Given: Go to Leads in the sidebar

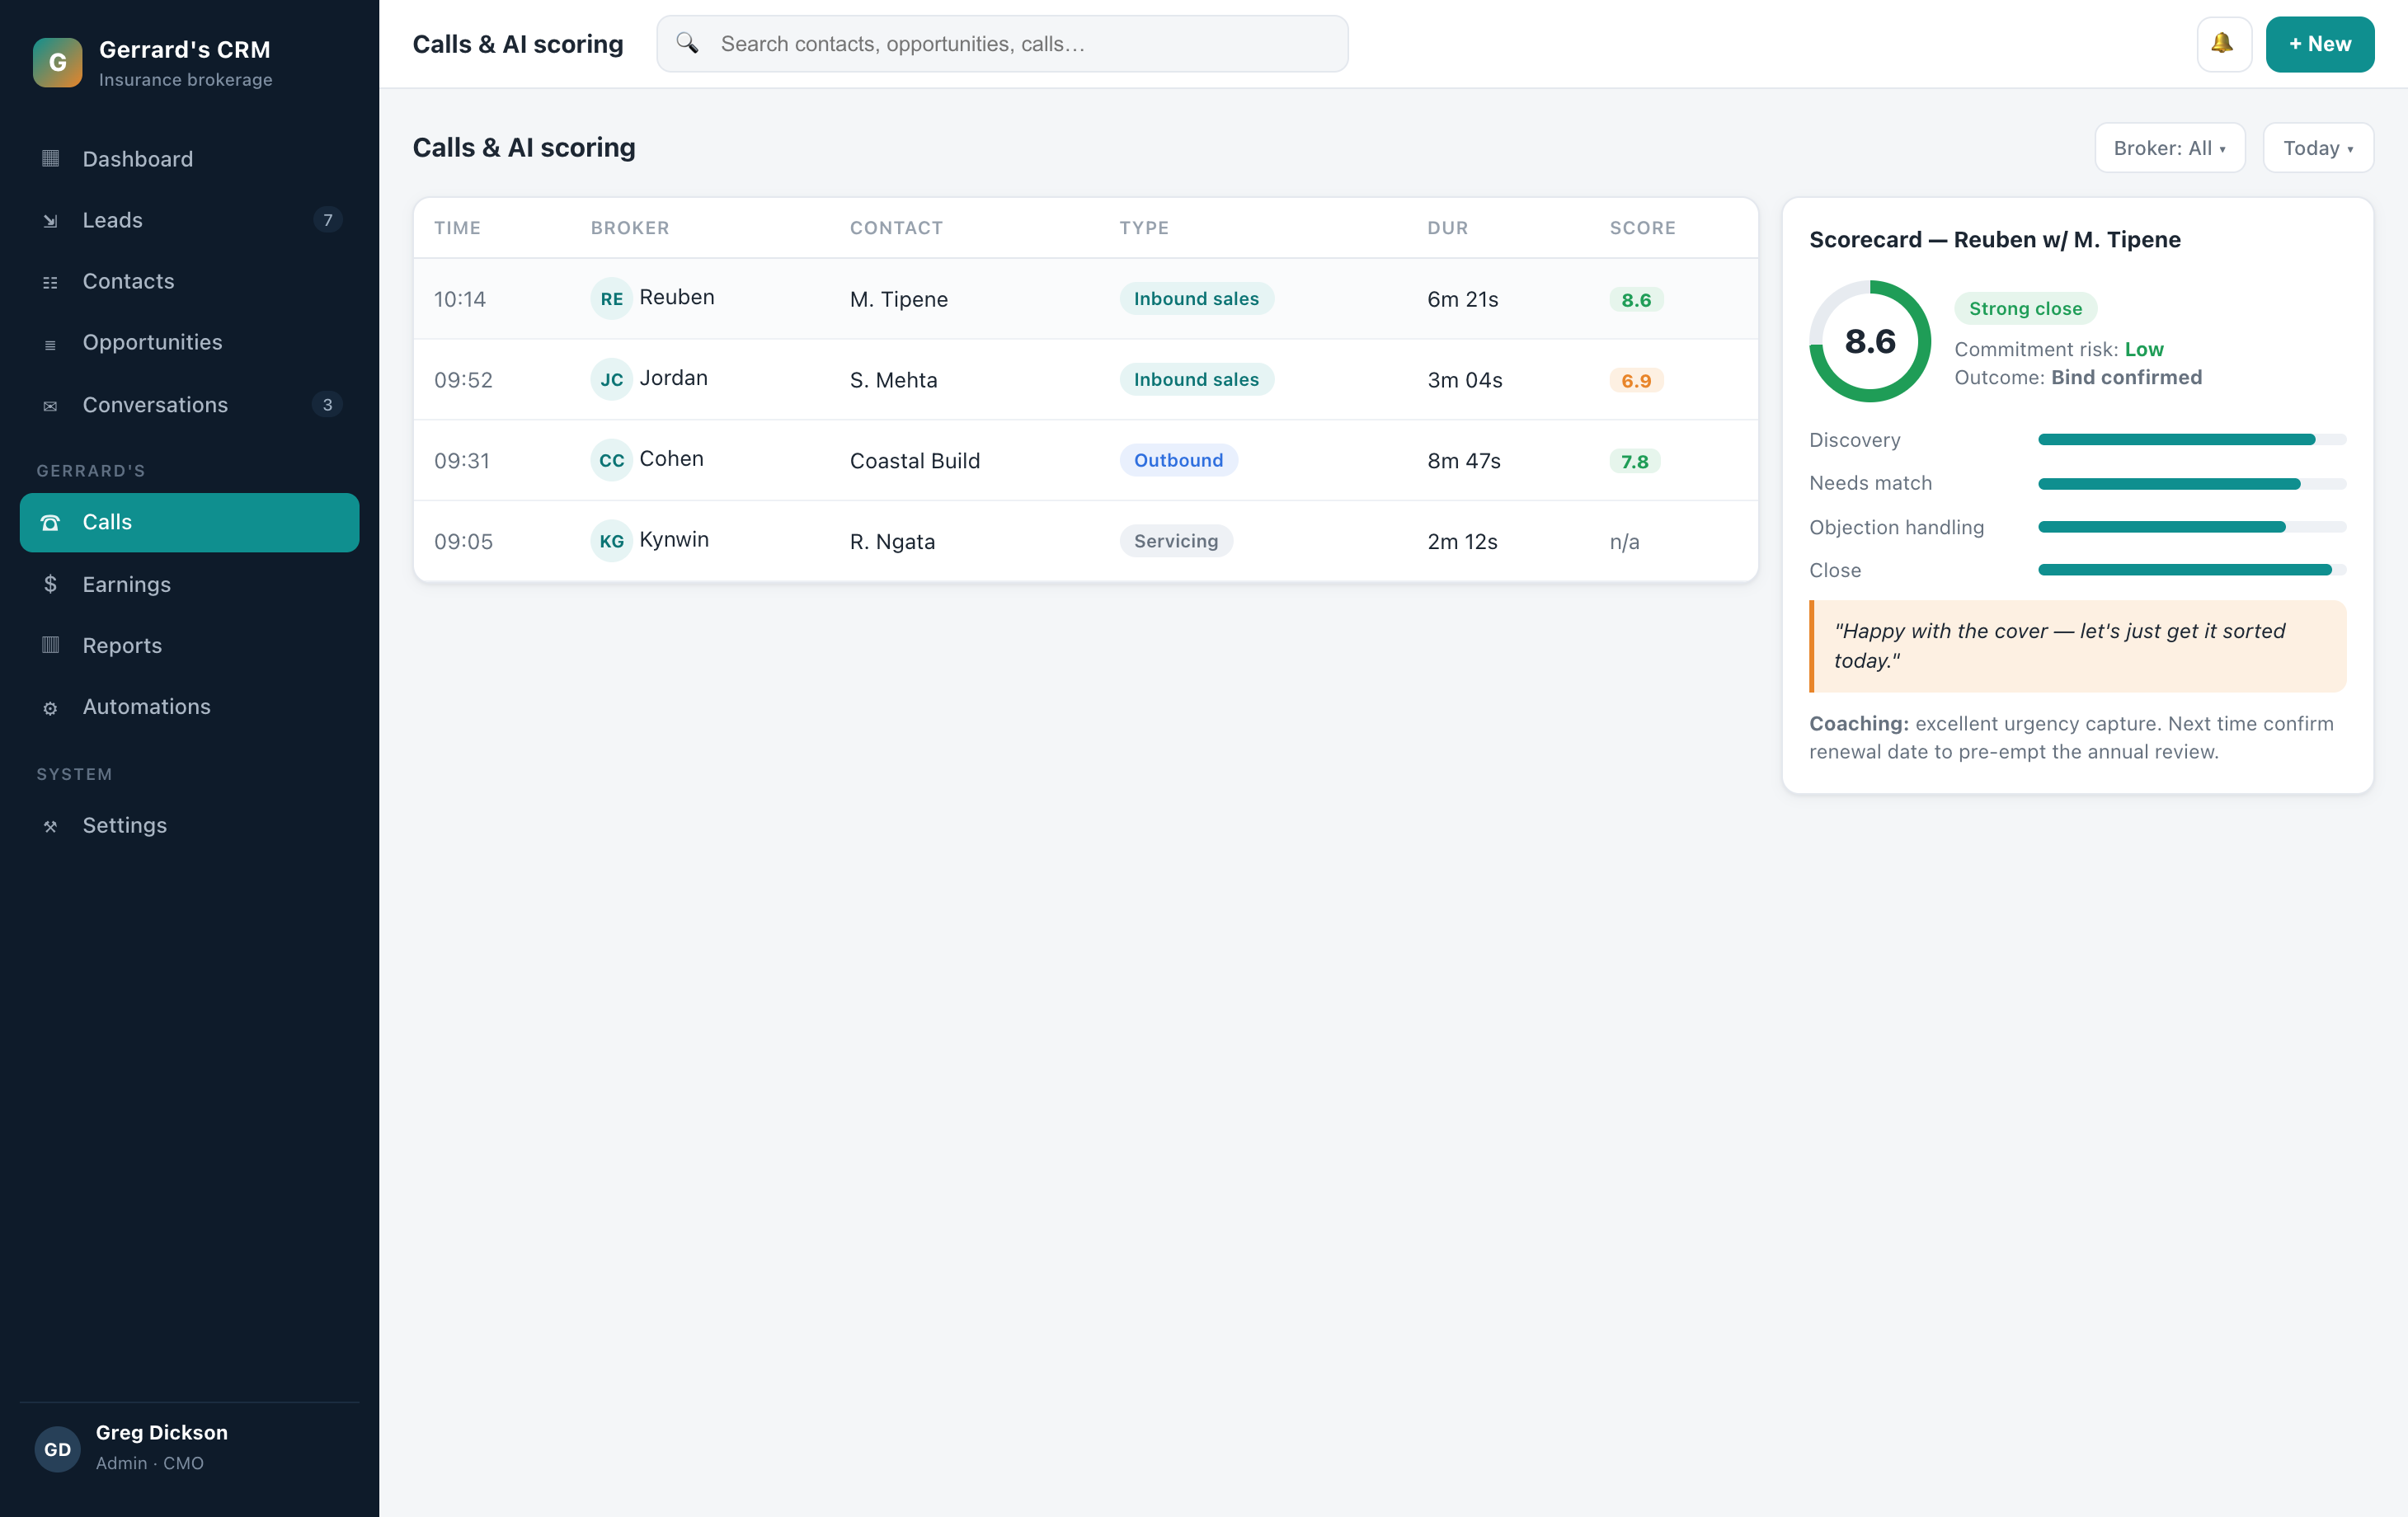Looking at the screenshot, I should (x=189, y=220).
